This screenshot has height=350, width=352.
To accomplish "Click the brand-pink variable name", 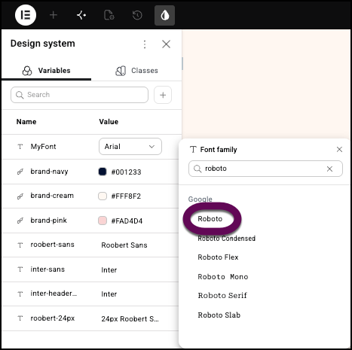I will (48, 221).
